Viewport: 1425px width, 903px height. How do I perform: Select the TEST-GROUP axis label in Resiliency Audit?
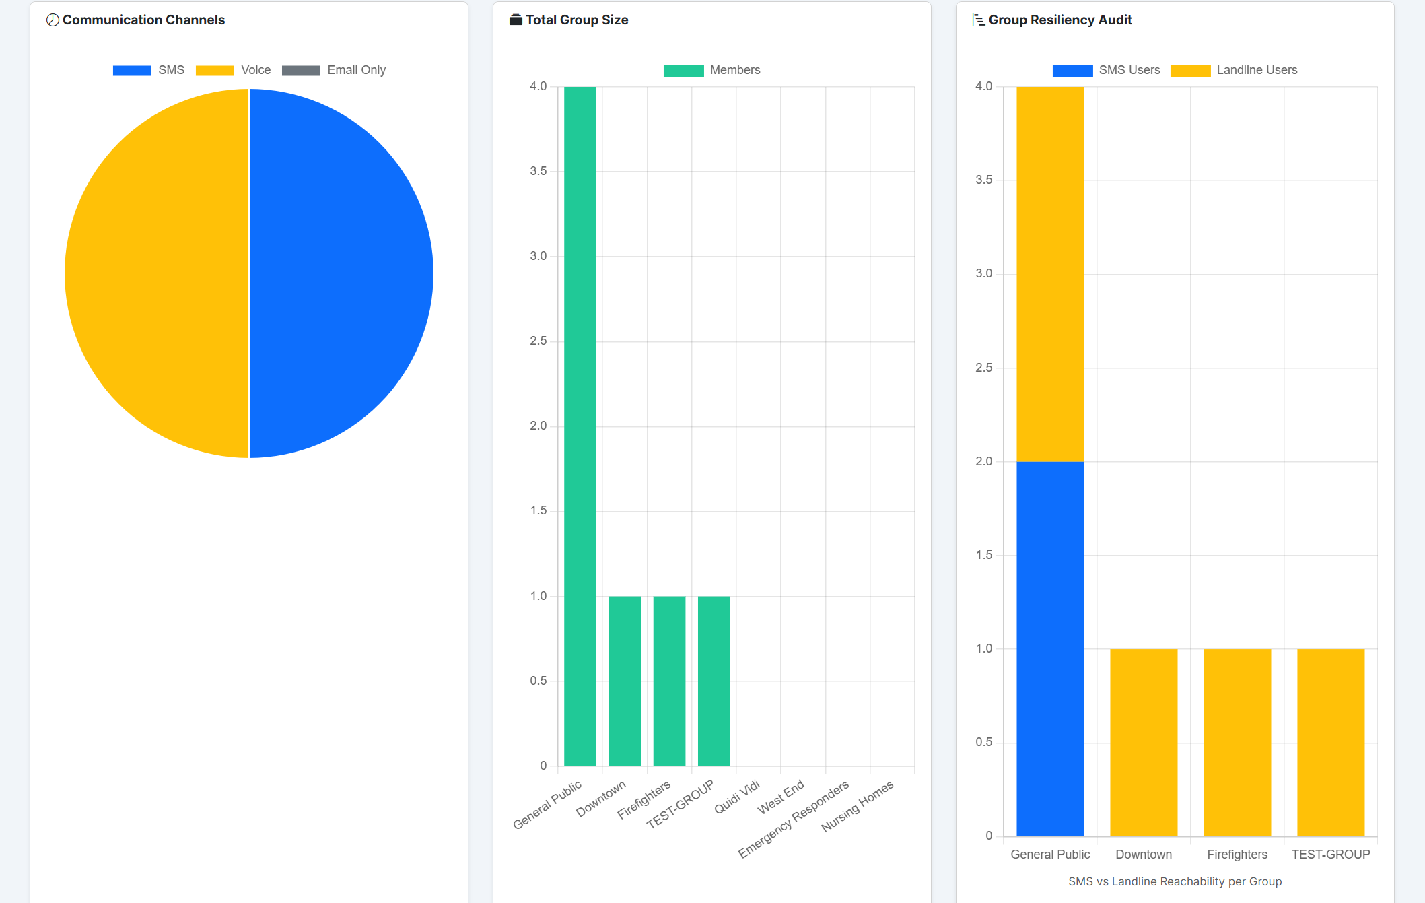[1331, 854]
